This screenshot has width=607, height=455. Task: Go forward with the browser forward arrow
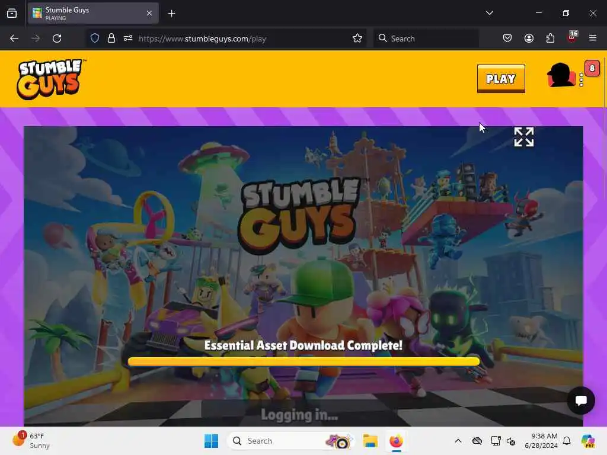35,39
